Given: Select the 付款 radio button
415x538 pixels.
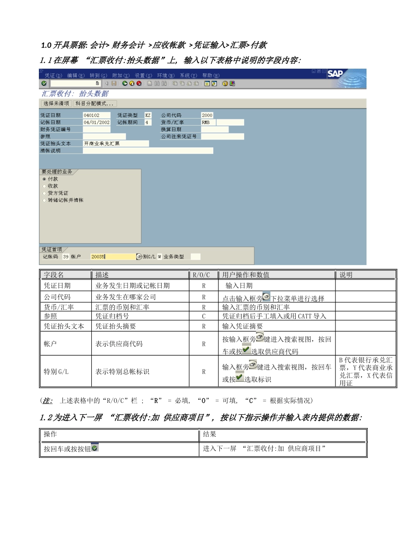Looking at the screenshot, I should [44, 179].
